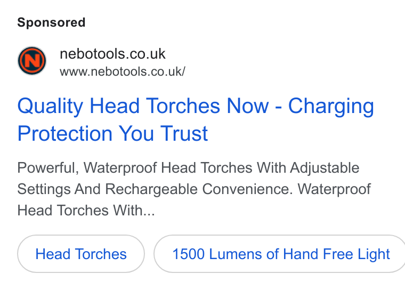Click the Settings And word in the description
The width and height of the screenshot is (405, 290).
[59, 189]
